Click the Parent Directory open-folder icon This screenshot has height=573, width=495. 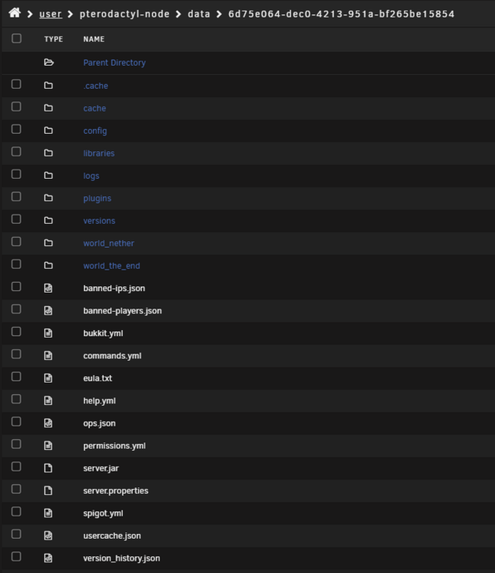(49, 63)
